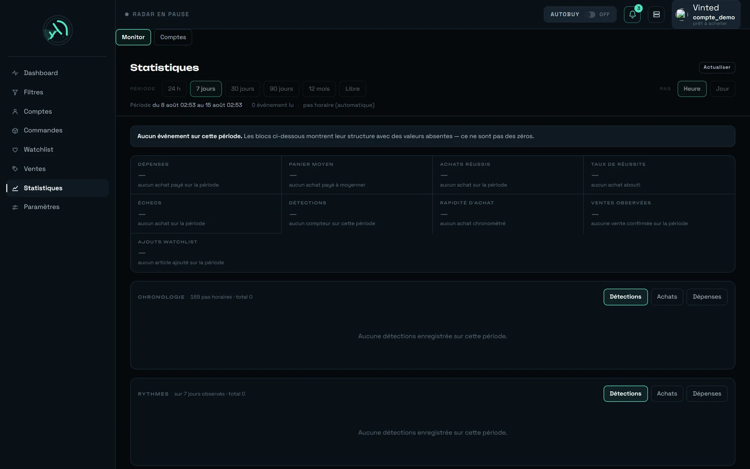This screenshot has height=469, width=750.
Task: Set step to Jour
Action: click(722, 89)
